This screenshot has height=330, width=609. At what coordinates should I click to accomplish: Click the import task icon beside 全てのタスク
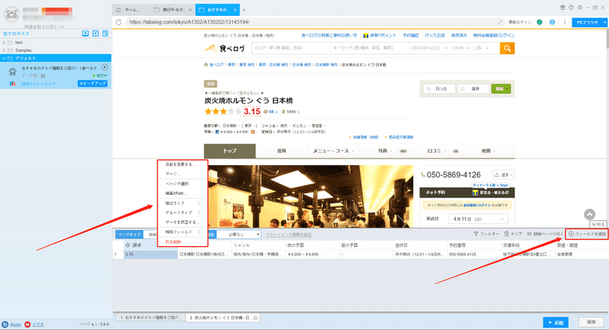pos(85,34)
